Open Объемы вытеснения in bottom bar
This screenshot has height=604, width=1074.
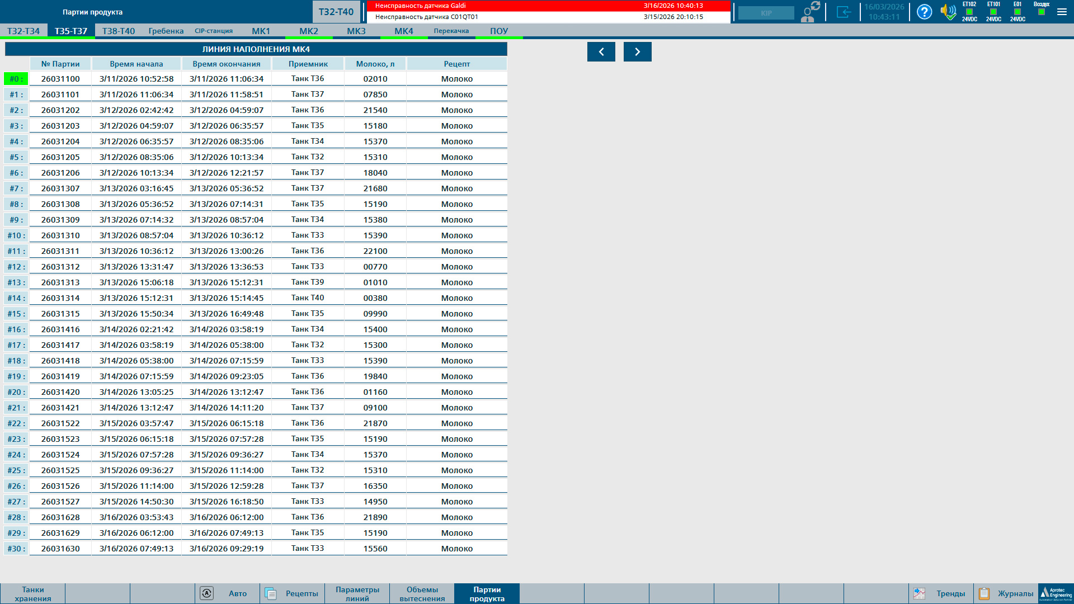point(422,593)
